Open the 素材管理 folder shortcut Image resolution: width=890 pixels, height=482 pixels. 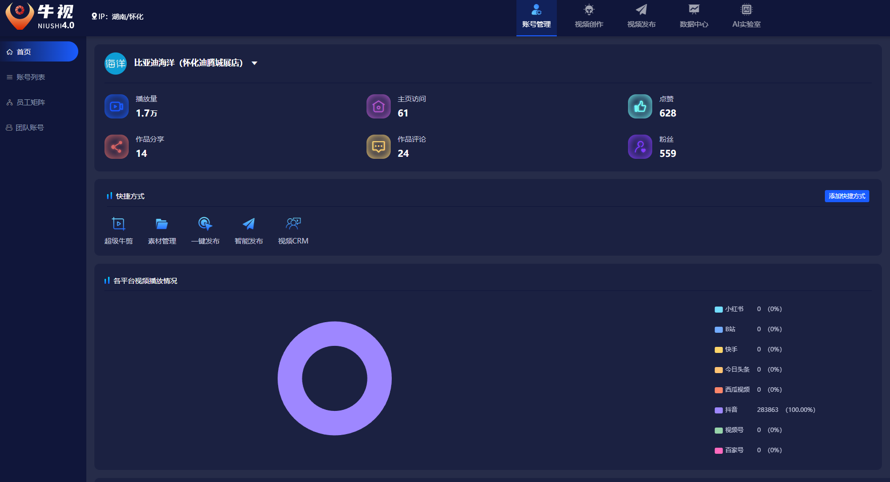pyautogui.click(x=162, y=224)
